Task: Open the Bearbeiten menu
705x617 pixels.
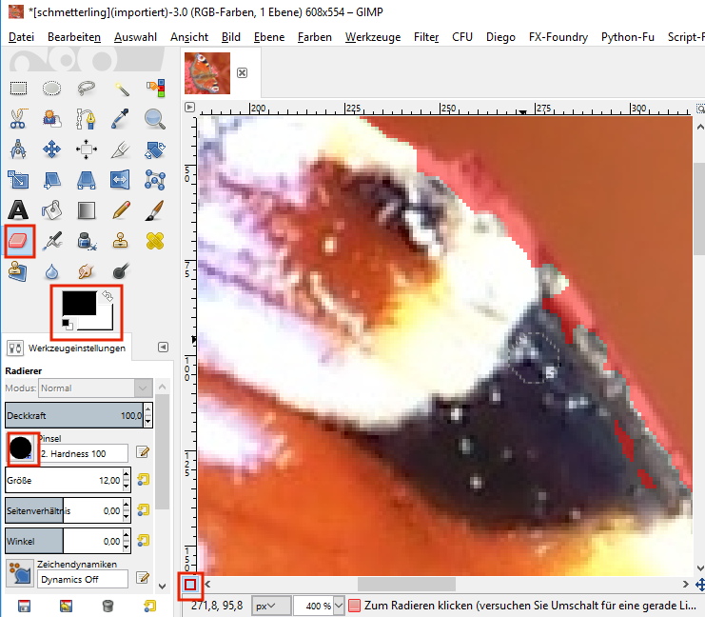Action: (x=74, y=37)
